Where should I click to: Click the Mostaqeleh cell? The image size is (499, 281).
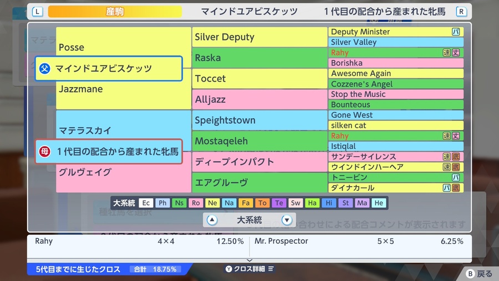coord(259,141)
